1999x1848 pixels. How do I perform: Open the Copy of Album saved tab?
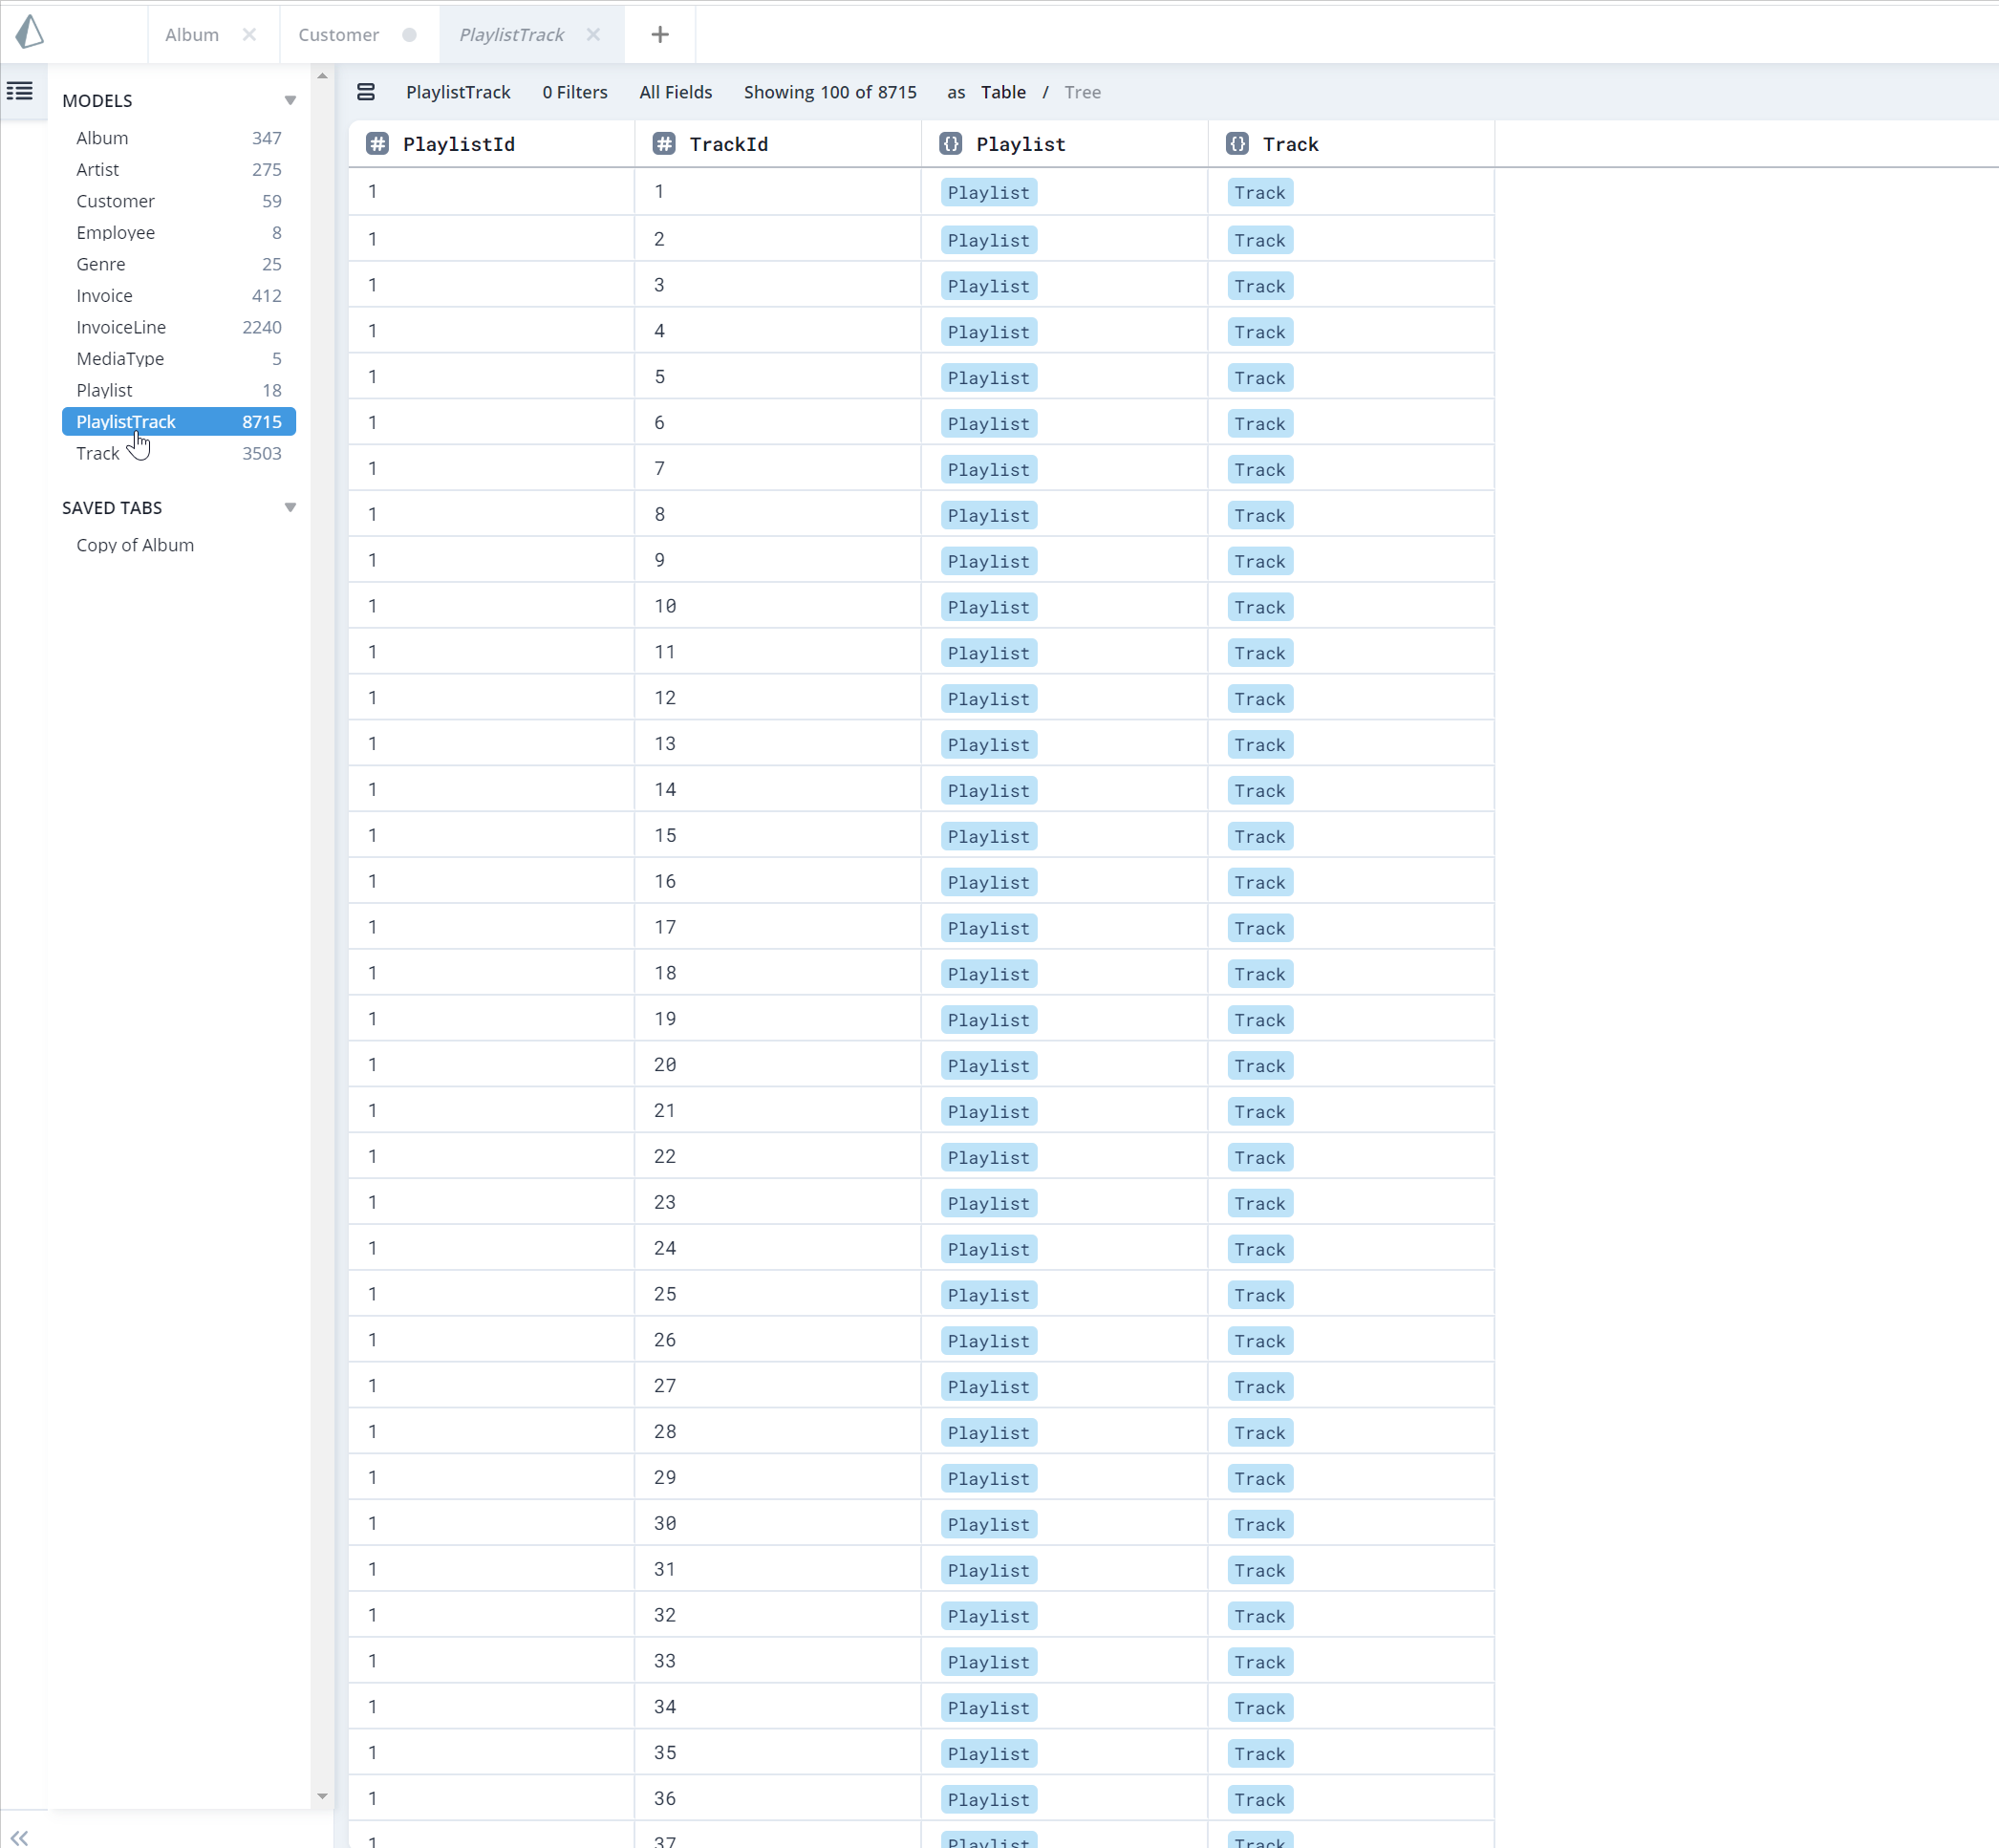[x=135, y=545]
